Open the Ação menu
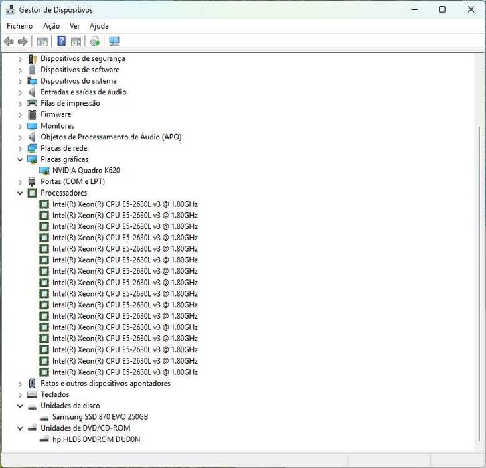The height and width of the screenshot is (468, 486). [x=51, y=26]
